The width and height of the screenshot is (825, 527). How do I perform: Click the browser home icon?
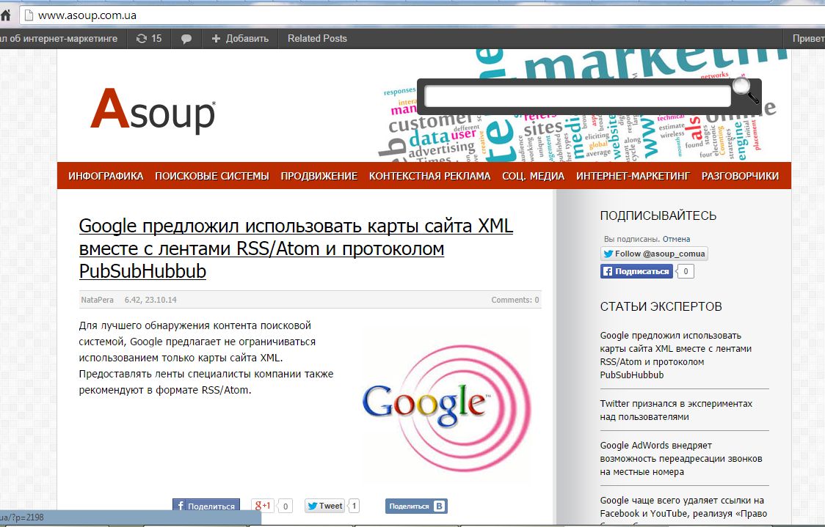pos(5,15)
